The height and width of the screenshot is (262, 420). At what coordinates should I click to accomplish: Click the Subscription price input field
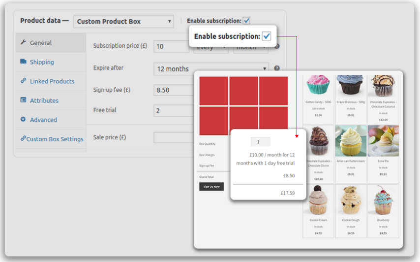point(172,46)
